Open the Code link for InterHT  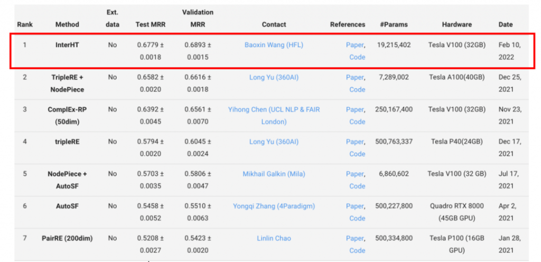pos(357,57)
